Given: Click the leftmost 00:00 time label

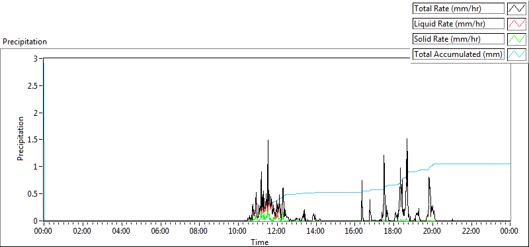Looking at the screenshot, I should click(x=43, y=231).
